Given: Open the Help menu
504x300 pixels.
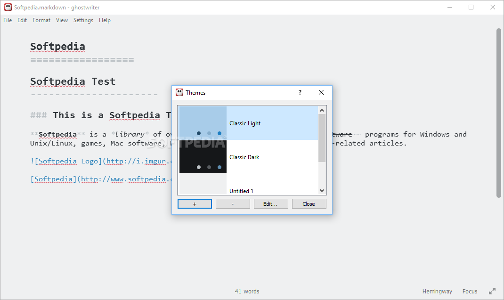Looking at the screenshot, I should pos(105,20).
